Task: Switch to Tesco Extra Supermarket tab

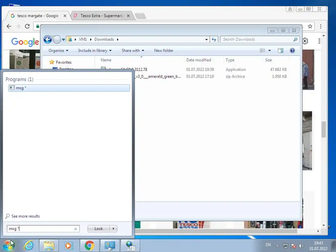Action: click(x=102, y=16)
